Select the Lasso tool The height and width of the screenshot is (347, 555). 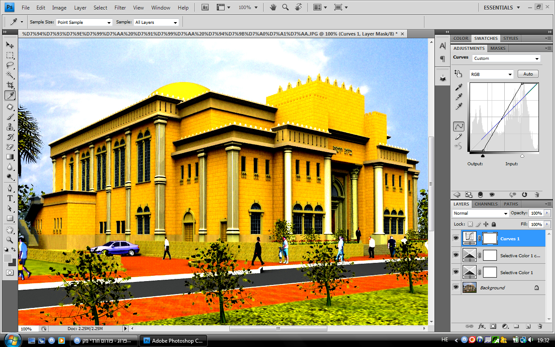tap(10, 65)
